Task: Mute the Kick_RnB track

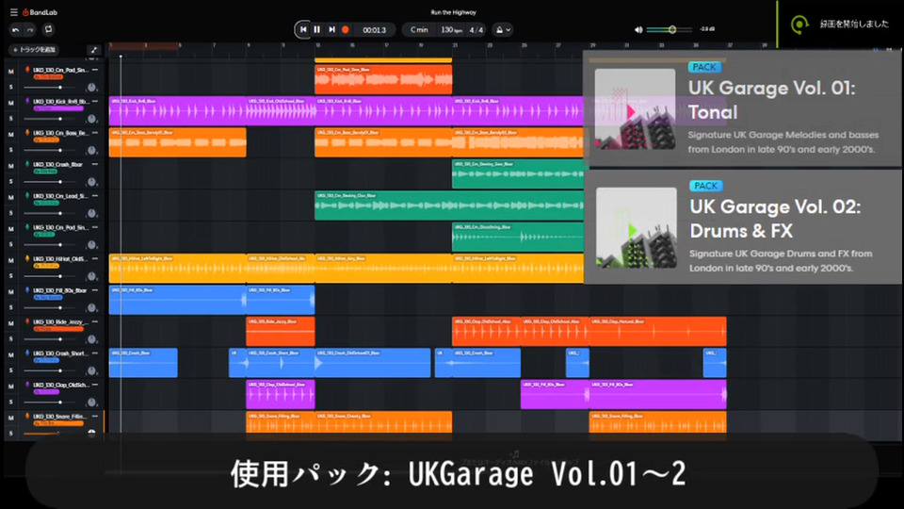Action: (x=11, y=103)
